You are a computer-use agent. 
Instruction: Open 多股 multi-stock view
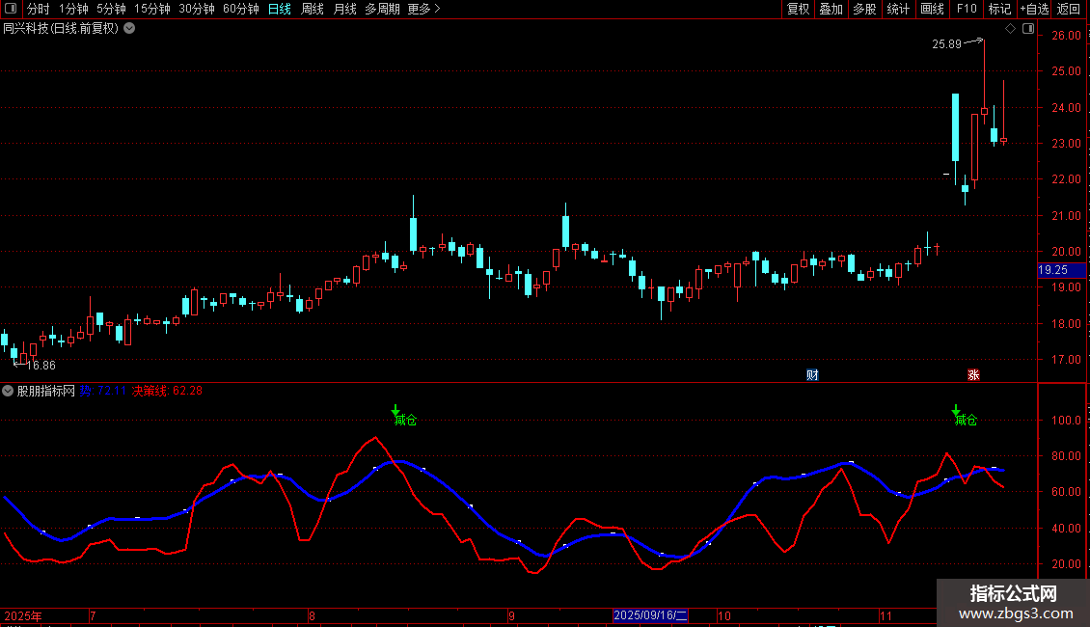(x=865, y=9)
